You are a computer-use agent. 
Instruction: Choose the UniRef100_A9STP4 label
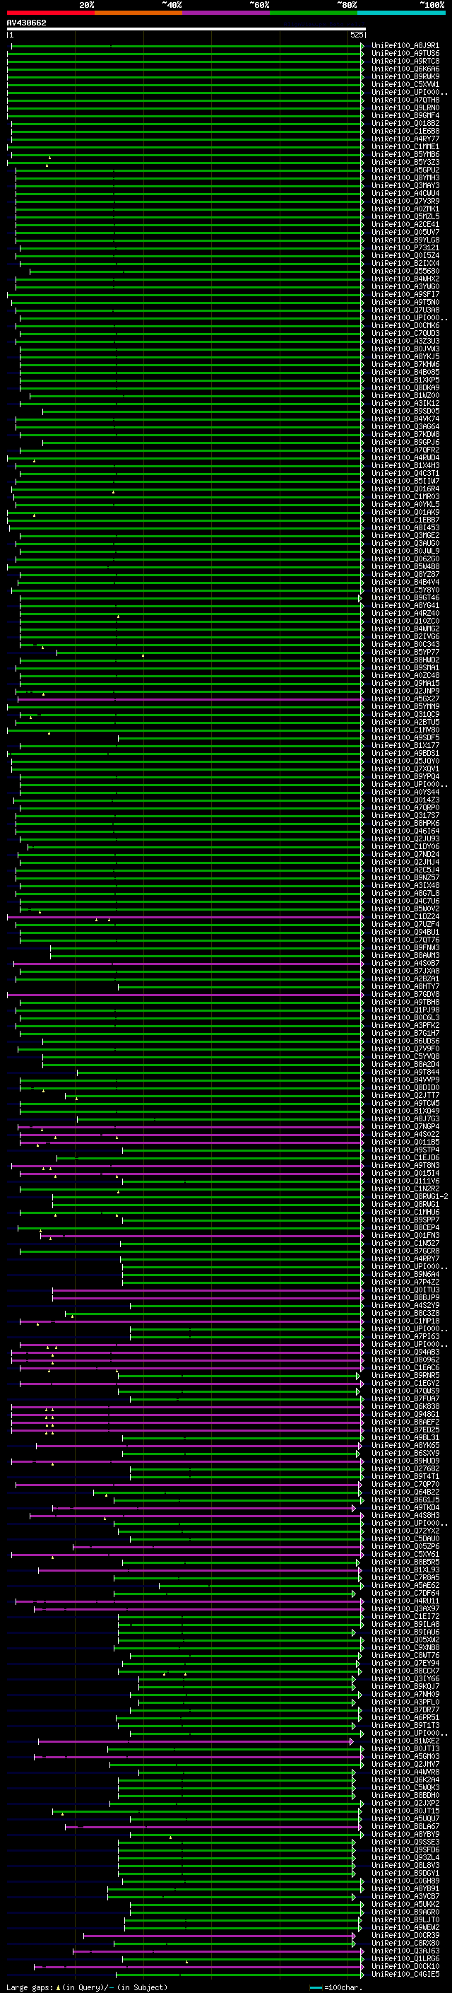coord(405,1150)
